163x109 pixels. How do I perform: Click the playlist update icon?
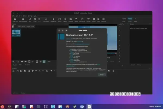(29, 62)
